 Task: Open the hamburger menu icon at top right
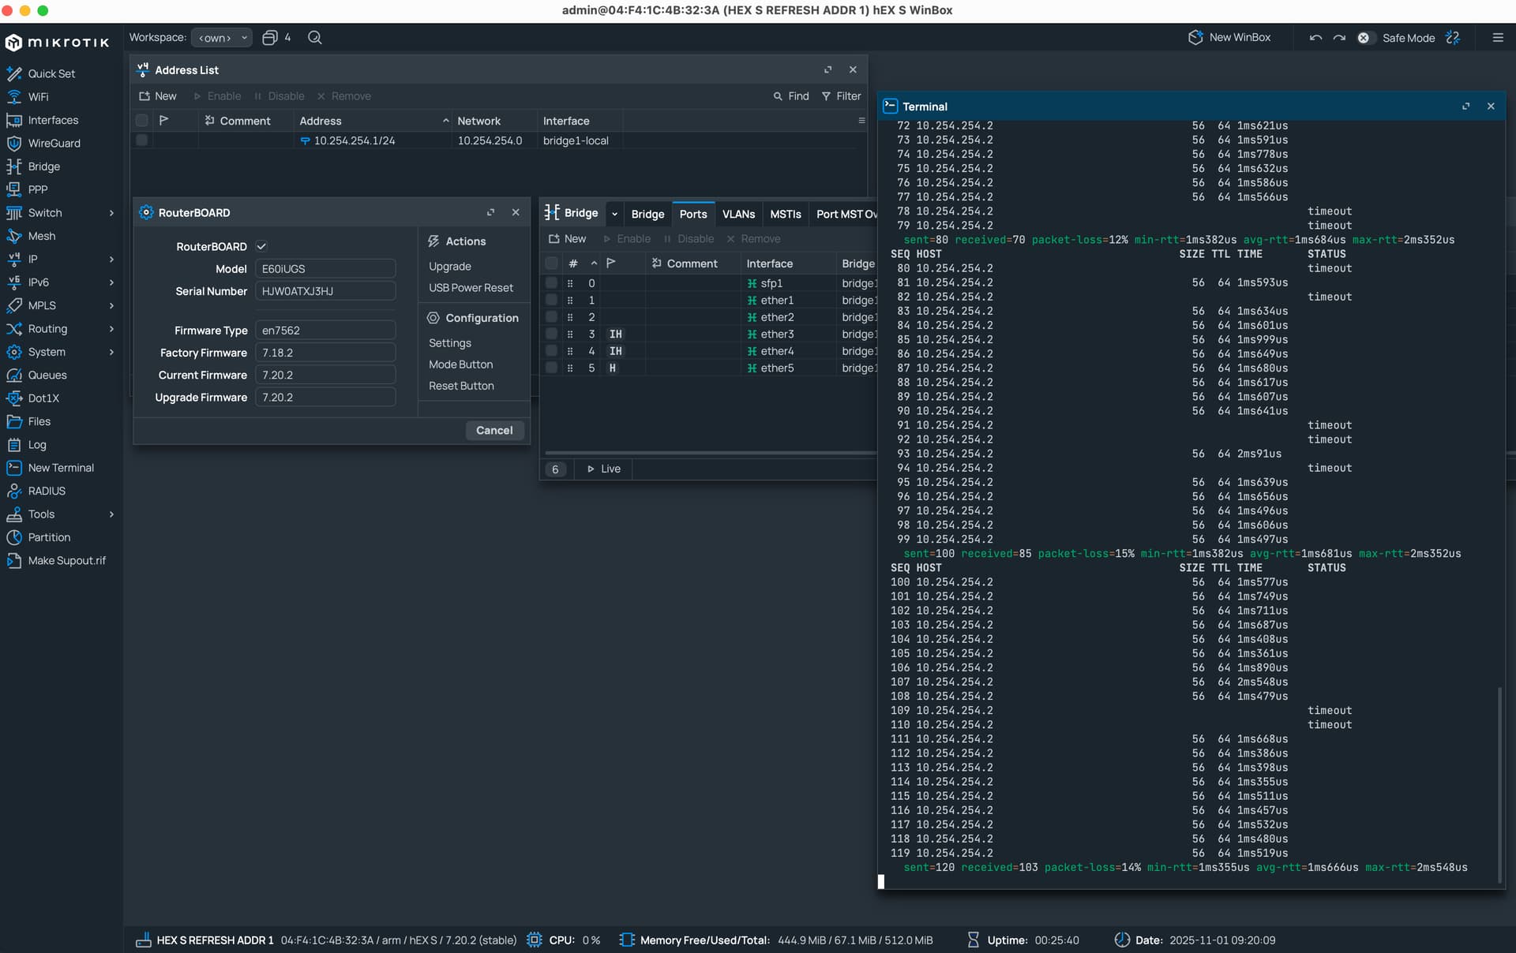coord(1498,38)
